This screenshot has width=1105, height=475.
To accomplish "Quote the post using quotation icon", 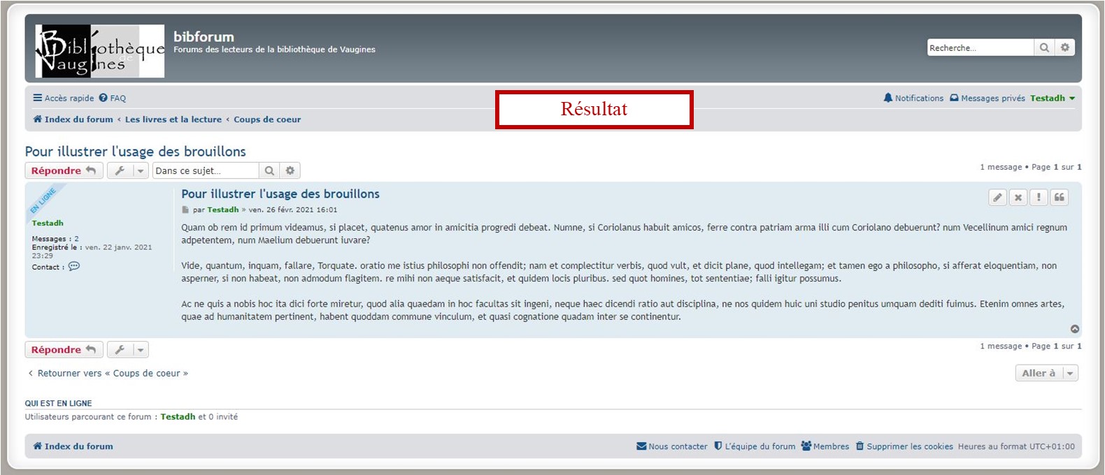I will 1059,198.
